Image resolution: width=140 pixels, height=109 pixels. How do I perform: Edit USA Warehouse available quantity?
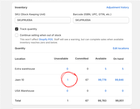click(x=106, y=91)
